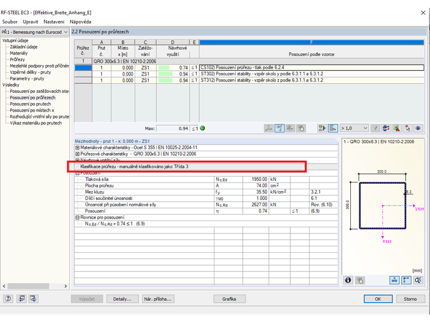Select Posouzení po průřezech tree item
The height and width of the screenshot is (323, 430).
[33, 97]
